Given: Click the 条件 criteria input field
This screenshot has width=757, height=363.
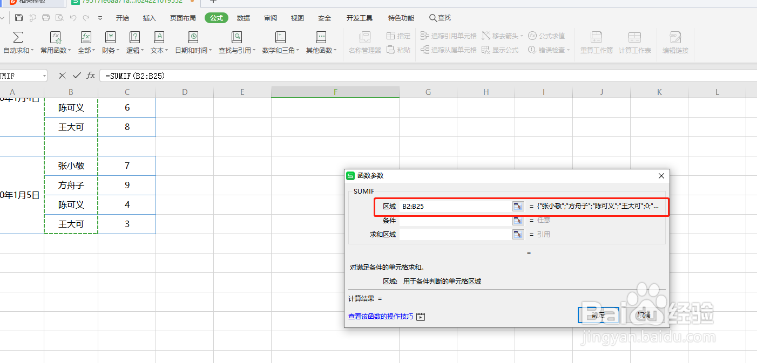Looking at the screenshot, I should 456,220.
